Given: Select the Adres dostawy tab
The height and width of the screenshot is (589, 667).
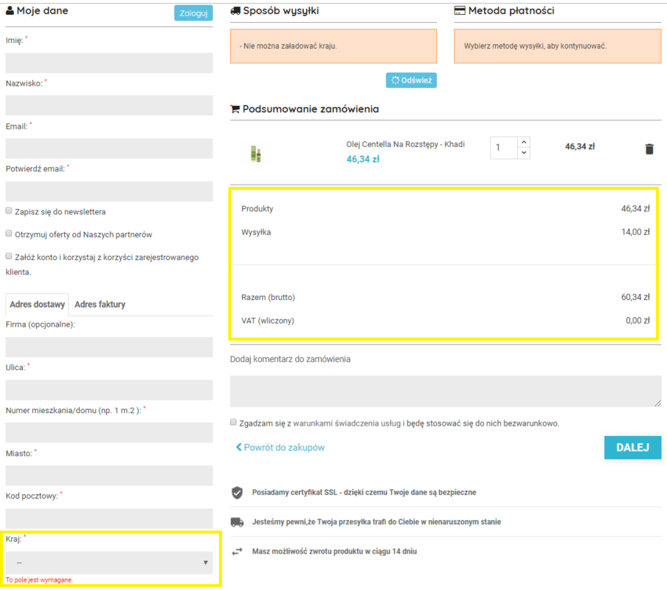Looking at the screenshot, I should (37, 304).
